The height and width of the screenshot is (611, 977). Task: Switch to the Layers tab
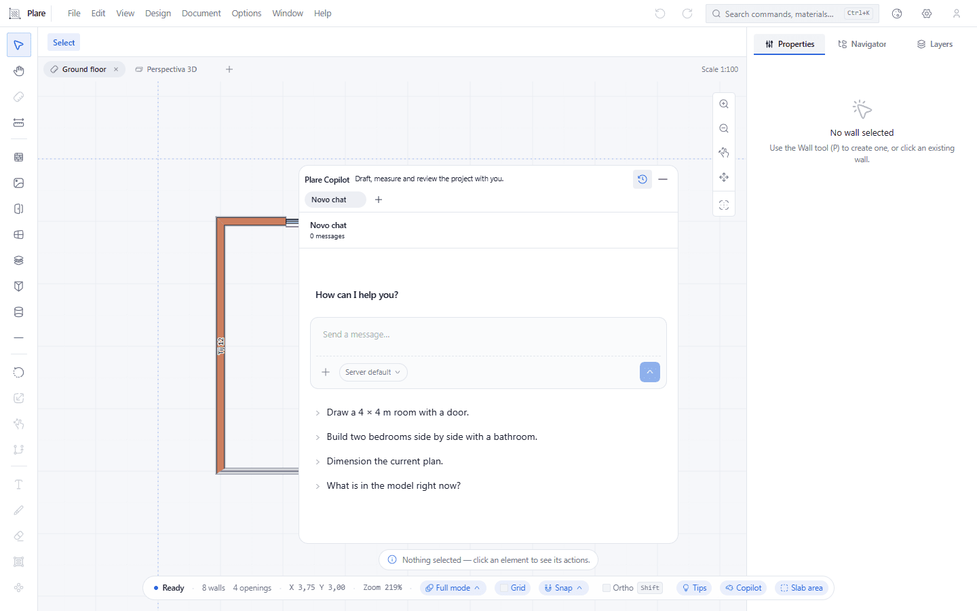click(x=935, y=44)
